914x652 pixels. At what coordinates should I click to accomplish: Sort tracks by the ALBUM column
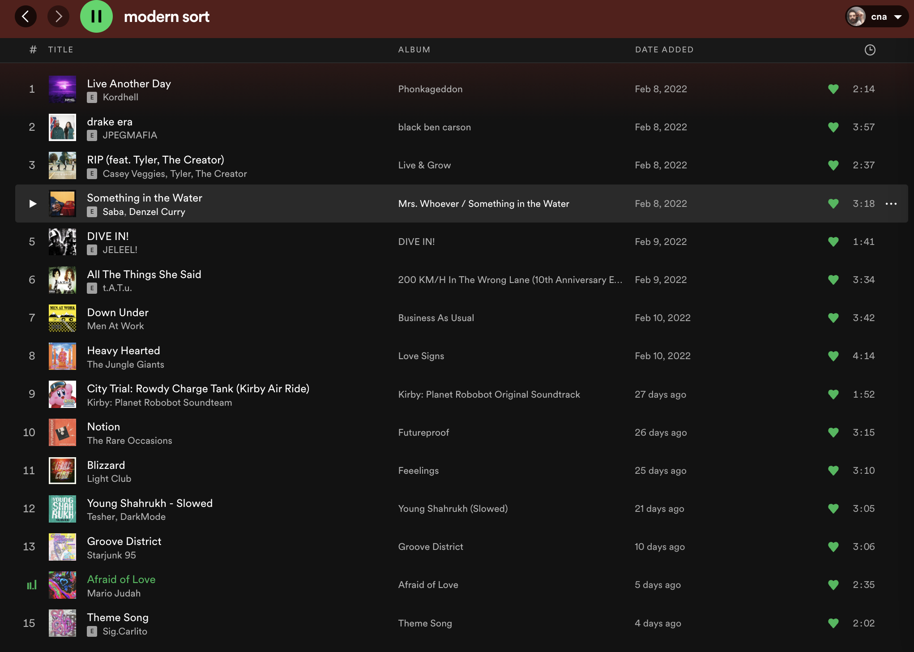[x=414, y=50]
